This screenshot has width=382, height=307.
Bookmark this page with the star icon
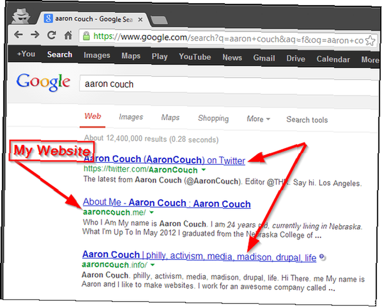point(370,40)
